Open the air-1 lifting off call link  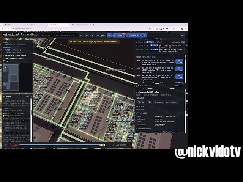point(184,50)
